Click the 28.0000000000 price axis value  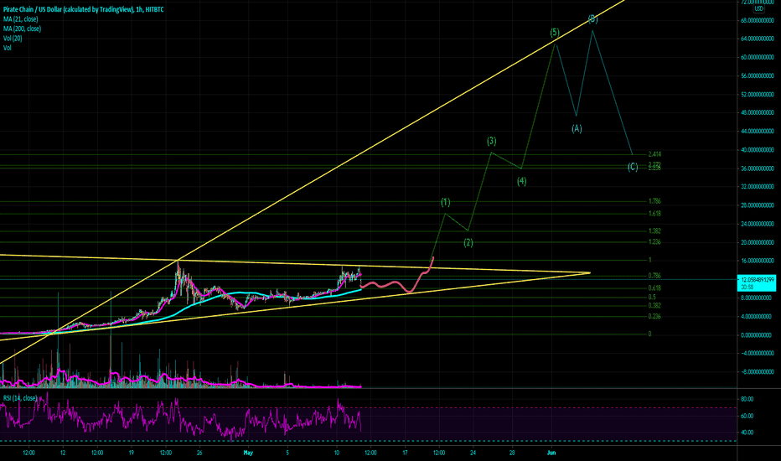(x=757, y=205)
